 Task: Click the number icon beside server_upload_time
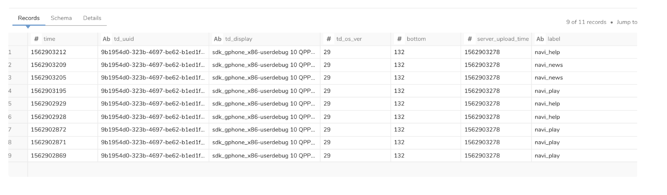469,39
